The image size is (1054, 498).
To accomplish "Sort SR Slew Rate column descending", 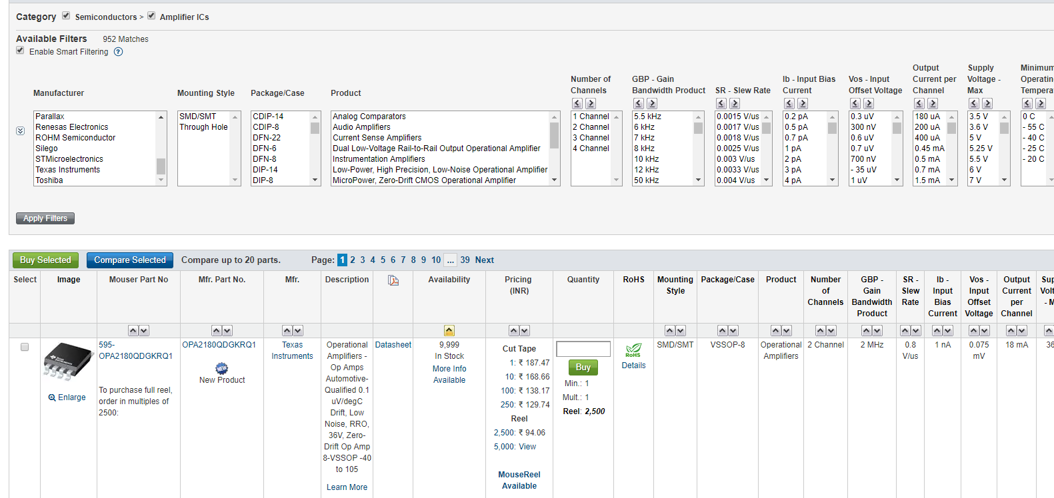I will [x=916, y=331].
